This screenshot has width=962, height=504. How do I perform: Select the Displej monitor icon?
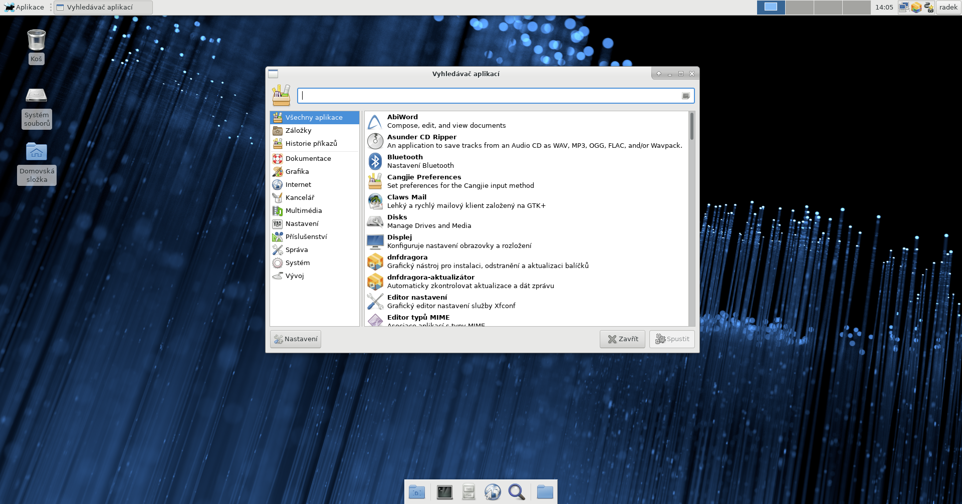(375, 241)
